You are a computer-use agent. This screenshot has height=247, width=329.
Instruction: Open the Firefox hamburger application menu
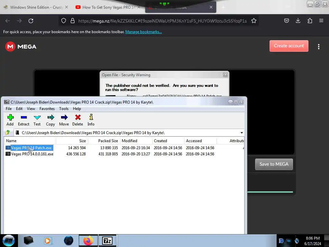[x=321, y=21]
